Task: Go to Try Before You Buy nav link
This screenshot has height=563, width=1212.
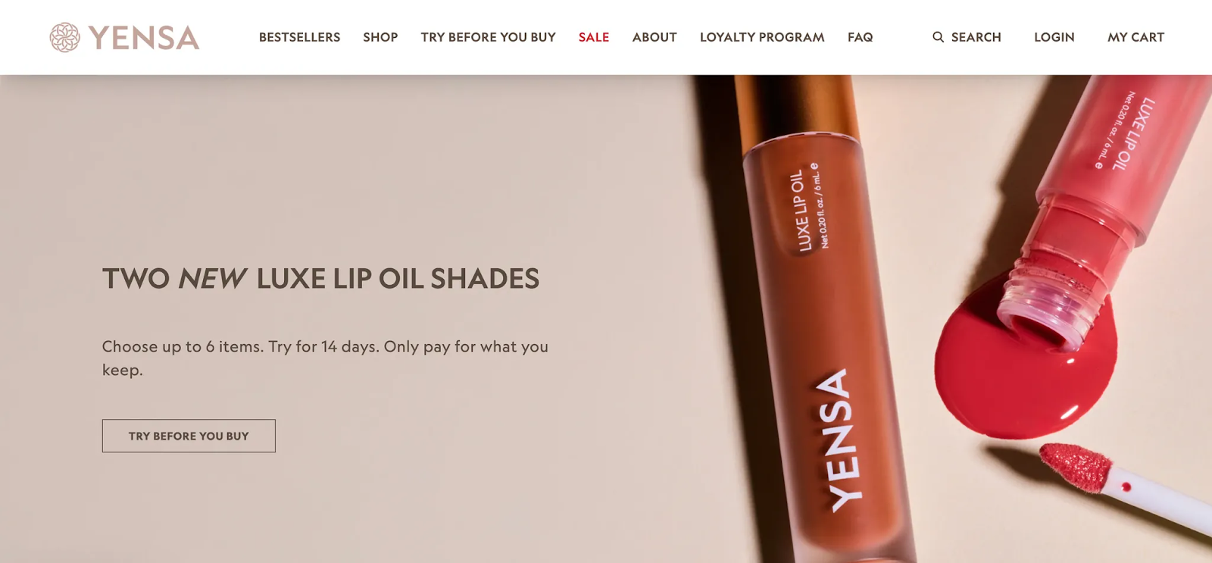Action: click(489, 37)
